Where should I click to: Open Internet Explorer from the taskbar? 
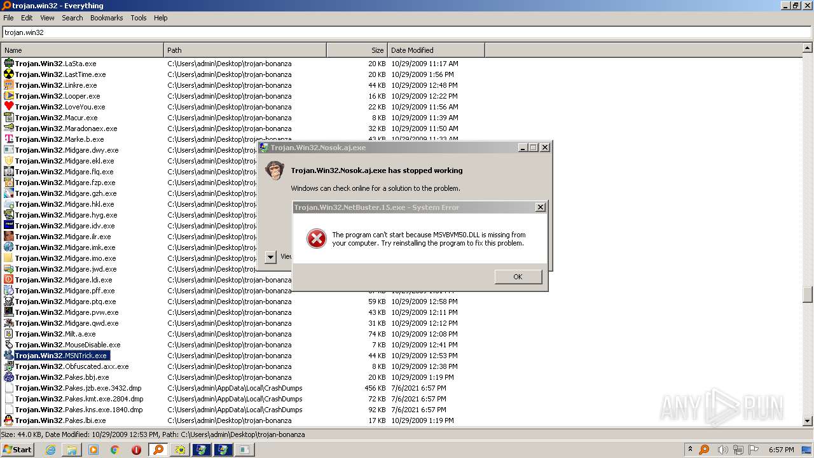pyautogui.click(x=50, y=450)
